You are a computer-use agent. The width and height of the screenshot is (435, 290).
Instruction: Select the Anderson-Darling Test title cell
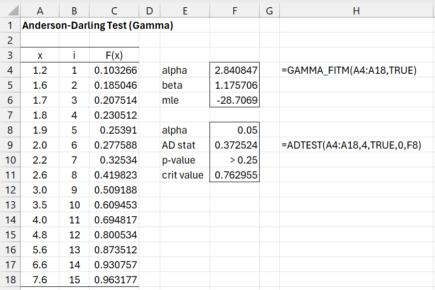(x=97, y=25)
